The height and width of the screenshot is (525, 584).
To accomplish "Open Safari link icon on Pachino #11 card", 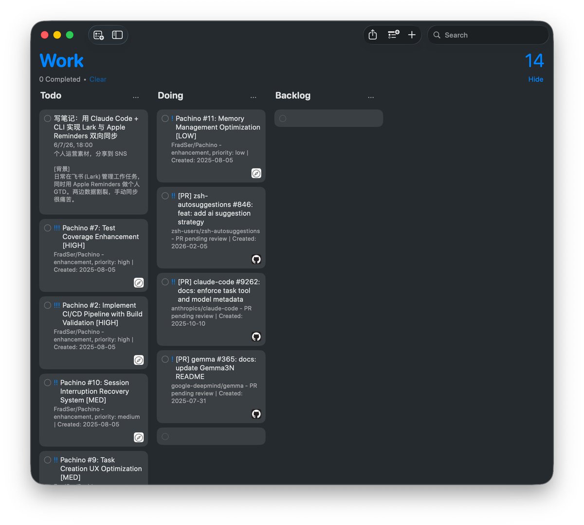I will [x=256, y=173].
